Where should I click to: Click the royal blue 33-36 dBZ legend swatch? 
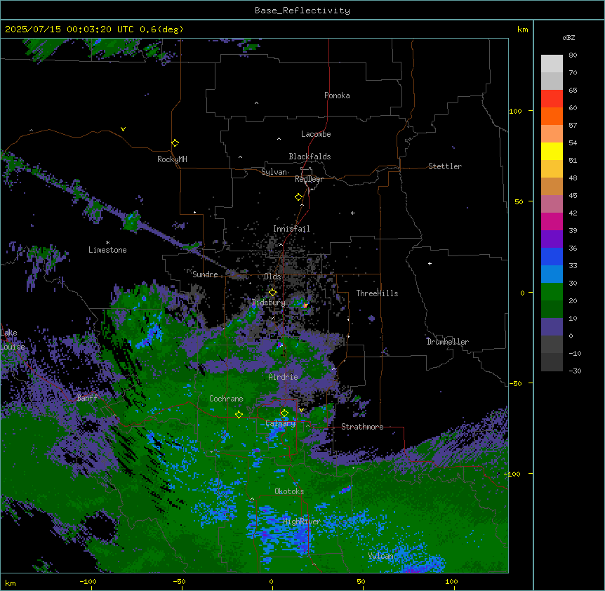(552, 256)
